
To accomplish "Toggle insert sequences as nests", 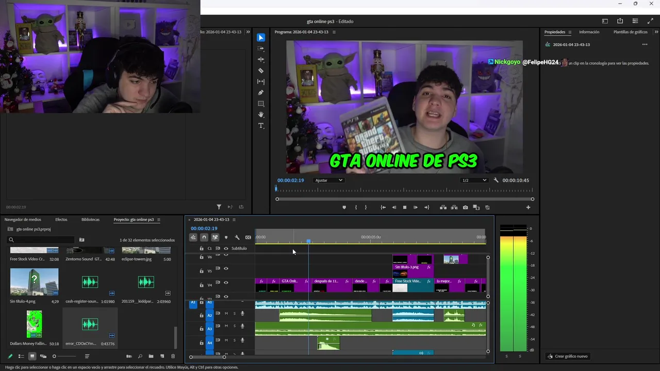I will (x=193, y=238).
